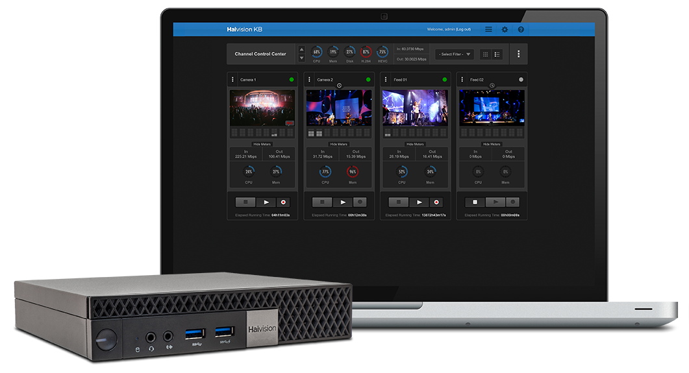Click Camera 1 green status indicator

[292, 79]
